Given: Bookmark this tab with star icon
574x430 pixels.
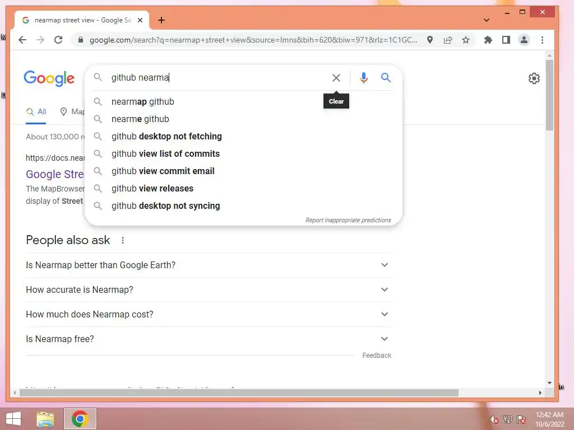Looking at the screenshot, I should point(466,40).
